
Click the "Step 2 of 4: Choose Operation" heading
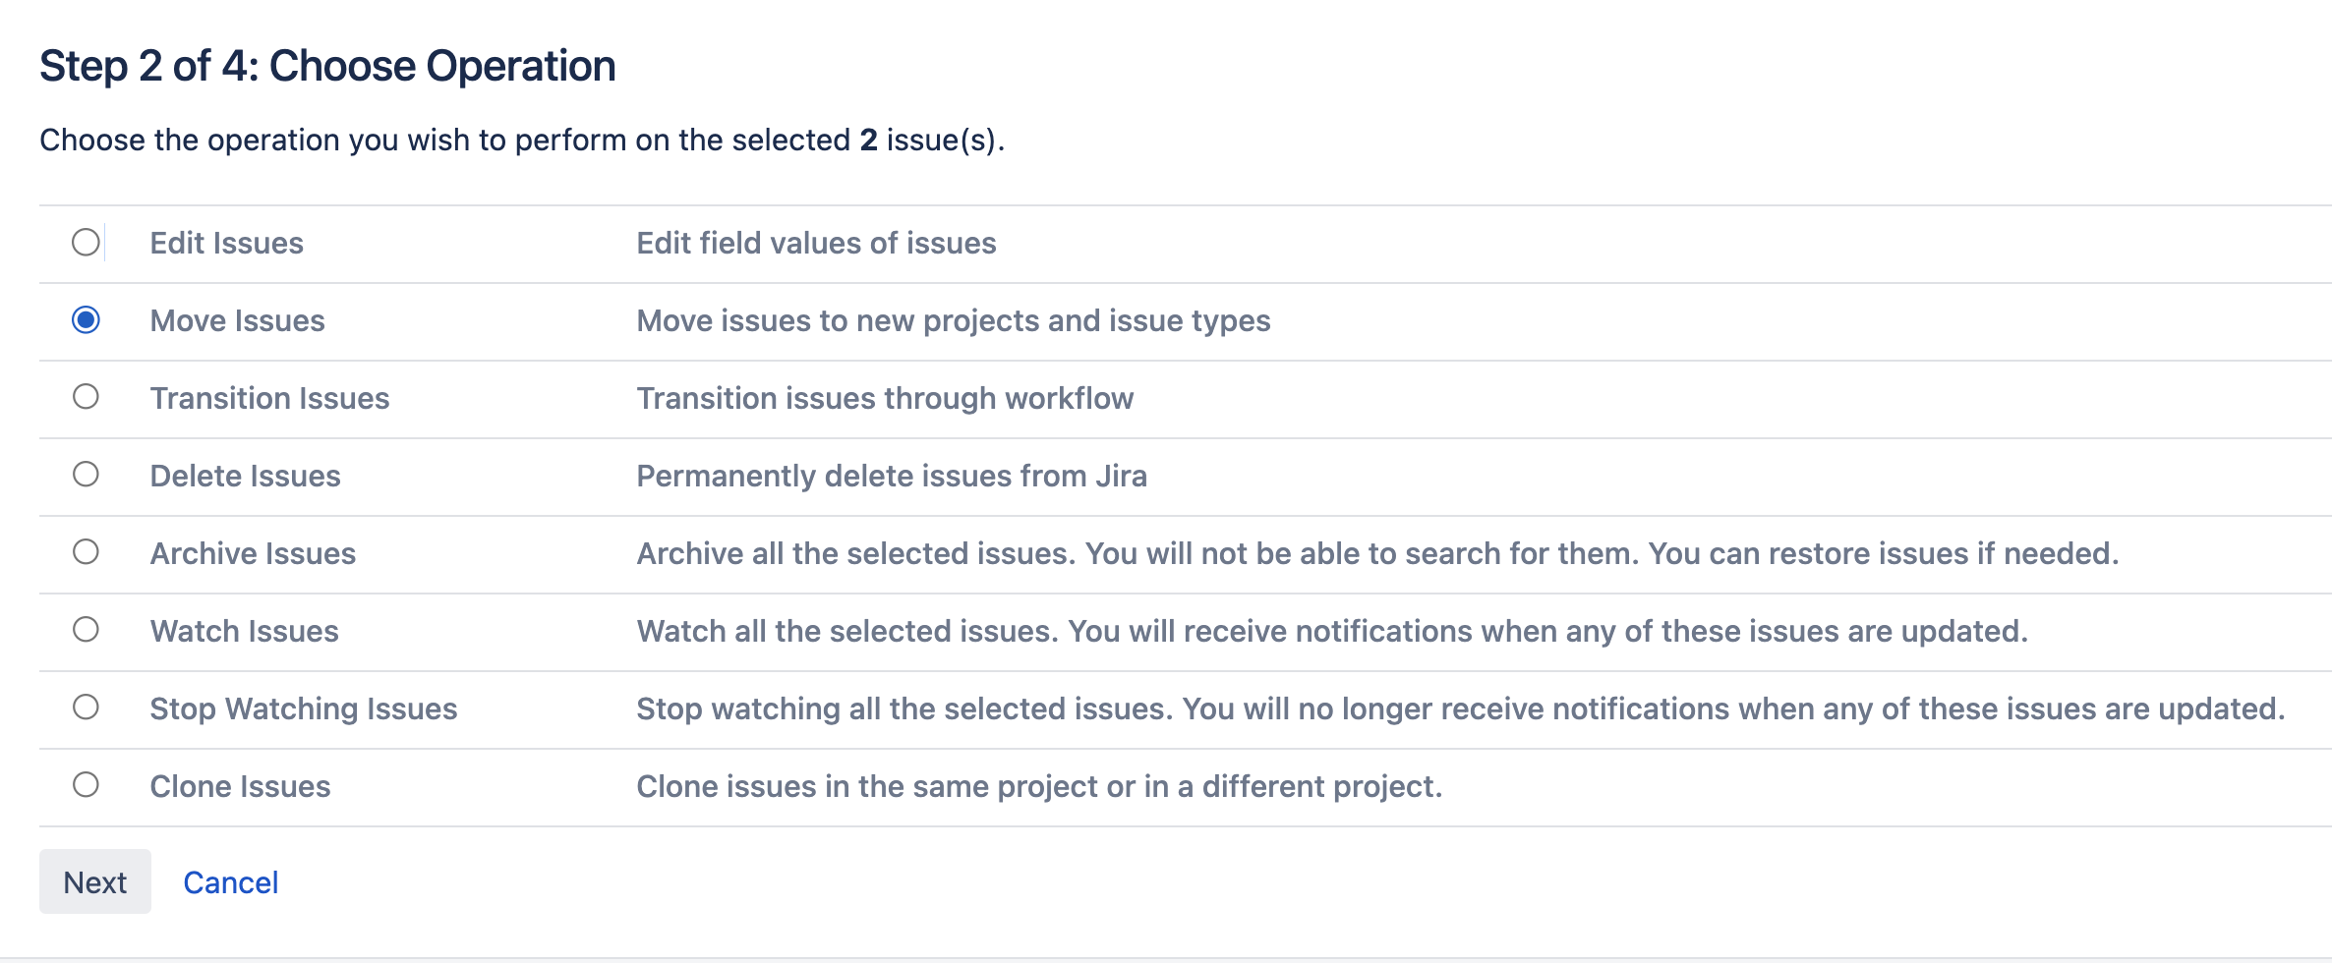327,67
